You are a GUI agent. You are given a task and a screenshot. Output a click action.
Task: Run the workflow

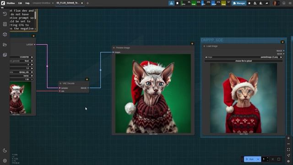pyautogui.click(x=250, y=159)
